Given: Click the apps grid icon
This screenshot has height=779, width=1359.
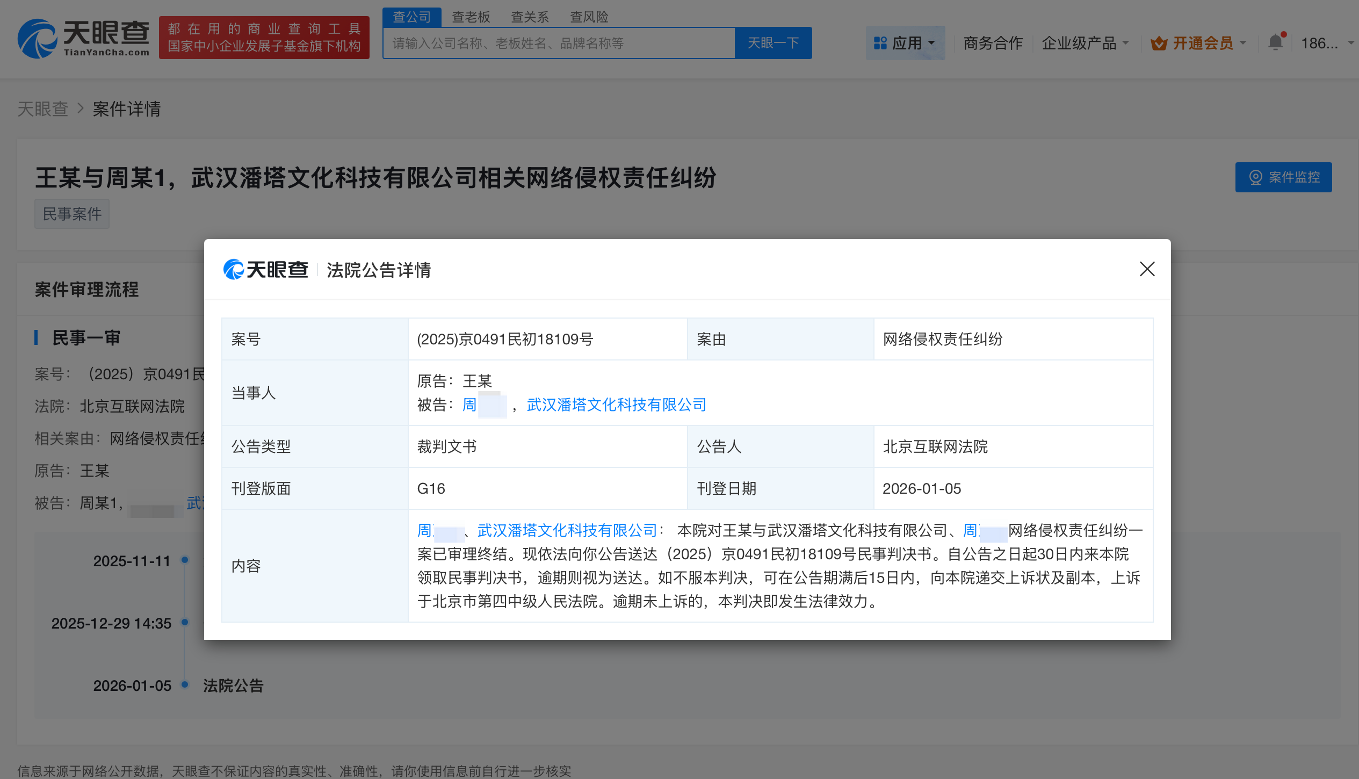Looking at the screenshot, I should tap(880, 43).
